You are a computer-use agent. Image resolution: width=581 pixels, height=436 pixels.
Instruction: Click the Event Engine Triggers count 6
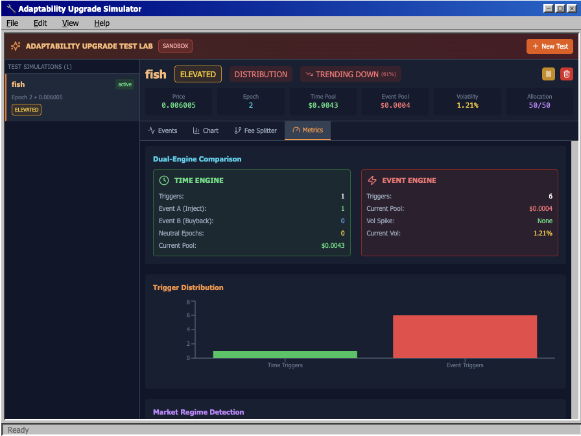[551, 197]
